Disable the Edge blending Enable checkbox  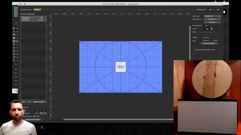(x=34, y=116)
